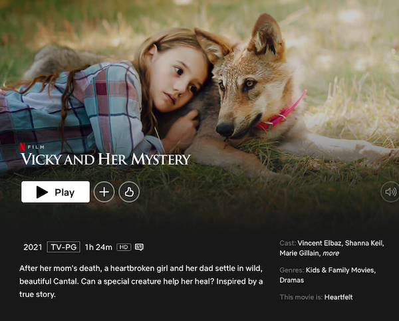Click the 1h 24m runtime
The height and width of the screenshot is (321, 399).
tap(98, 247)
